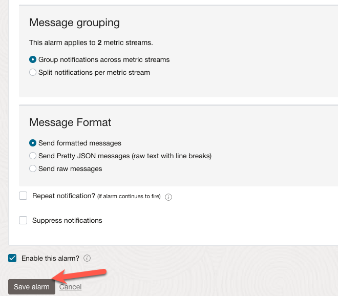338x296 pixels.
Task: Click 'This alarm applies to 2 metric streams' text
Action: click(x=91, y=43)
